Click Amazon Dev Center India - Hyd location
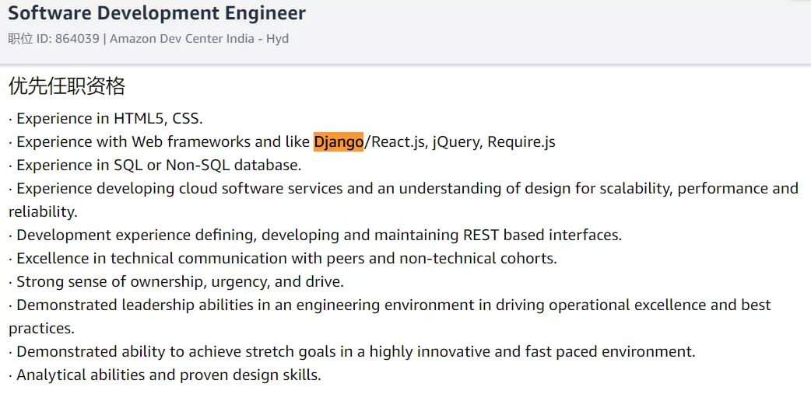 tap(199, 39)
